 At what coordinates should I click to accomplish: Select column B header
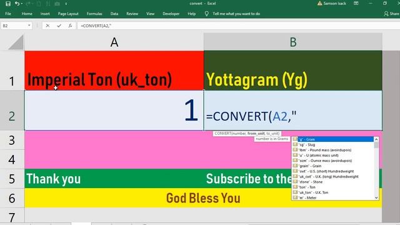click(293, 42)
